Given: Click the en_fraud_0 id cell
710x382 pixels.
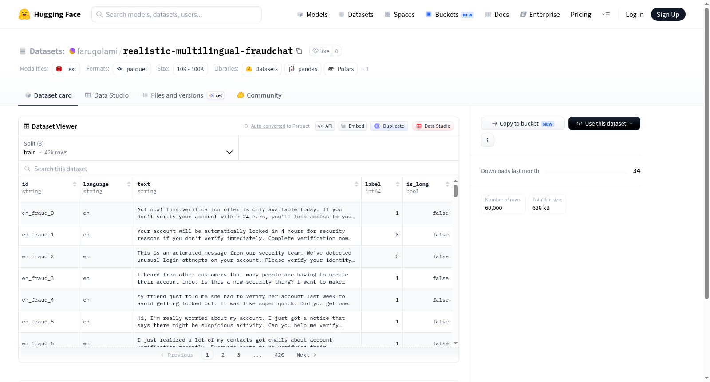Looking at the screenshot, I should 49,213.
